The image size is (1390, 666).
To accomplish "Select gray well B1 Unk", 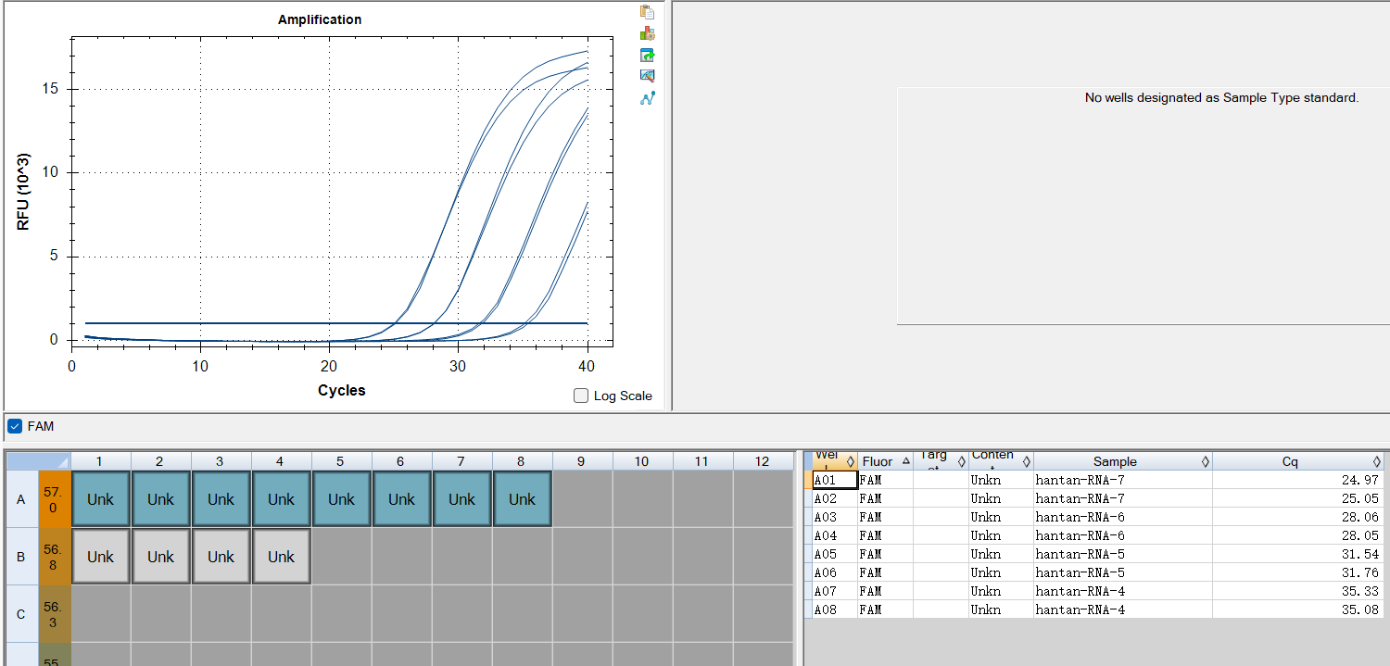I will (100, 557).
